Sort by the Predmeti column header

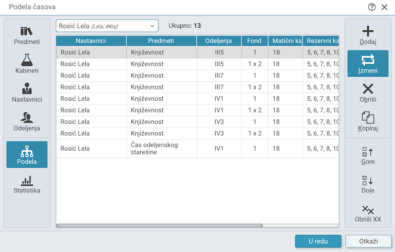point(161,41)
